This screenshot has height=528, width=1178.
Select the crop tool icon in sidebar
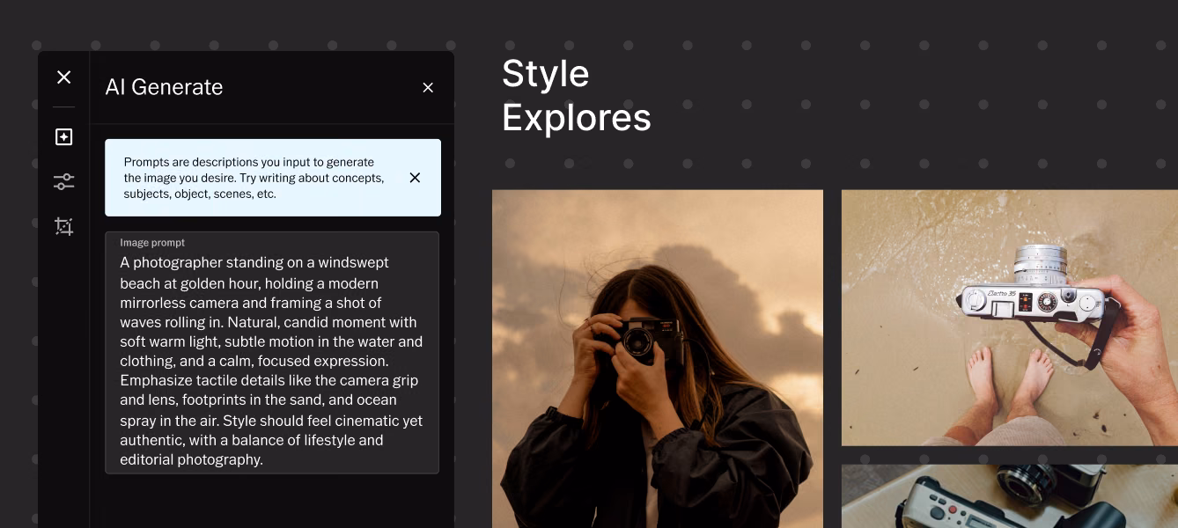click(x=63, y=226)
